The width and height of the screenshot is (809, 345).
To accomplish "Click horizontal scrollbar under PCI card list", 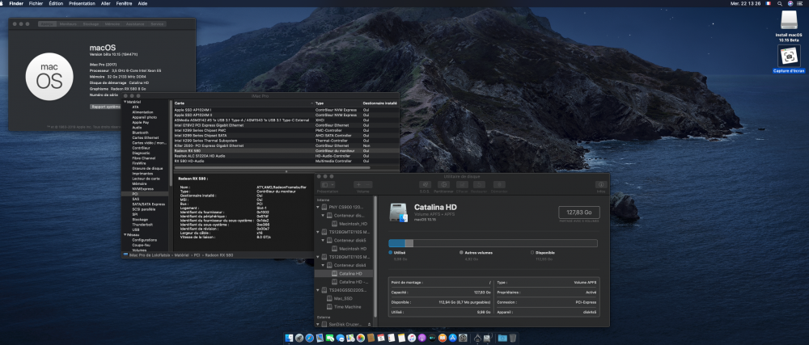I will [x=272, y=167].
